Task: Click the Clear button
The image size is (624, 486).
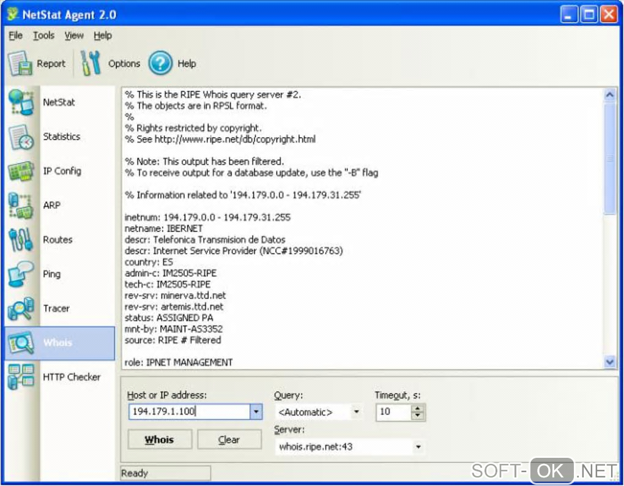Action: 229,439
